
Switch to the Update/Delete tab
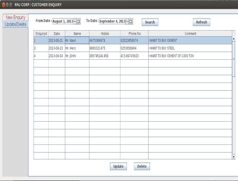[16, 24]
